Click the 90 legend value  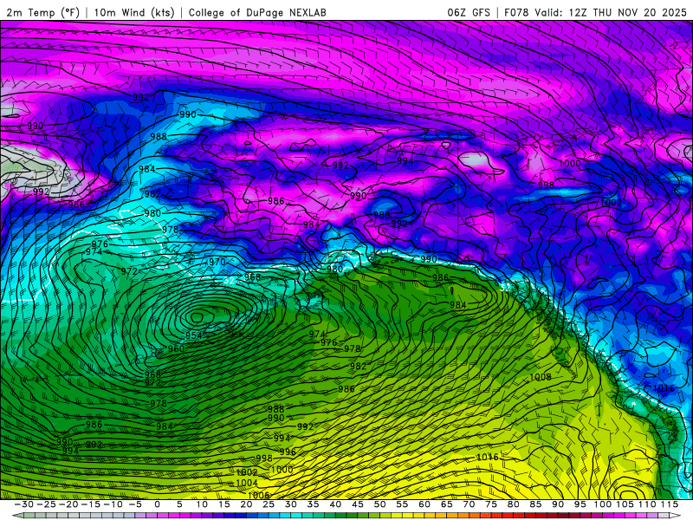[x=558, y=504]
